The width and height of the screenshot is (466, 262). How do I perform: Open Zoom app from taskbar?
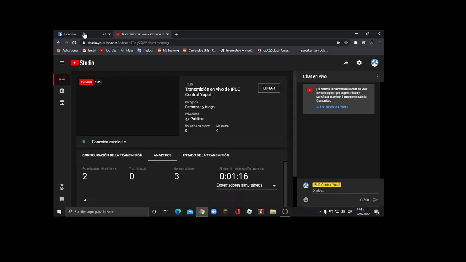[214, 211]
